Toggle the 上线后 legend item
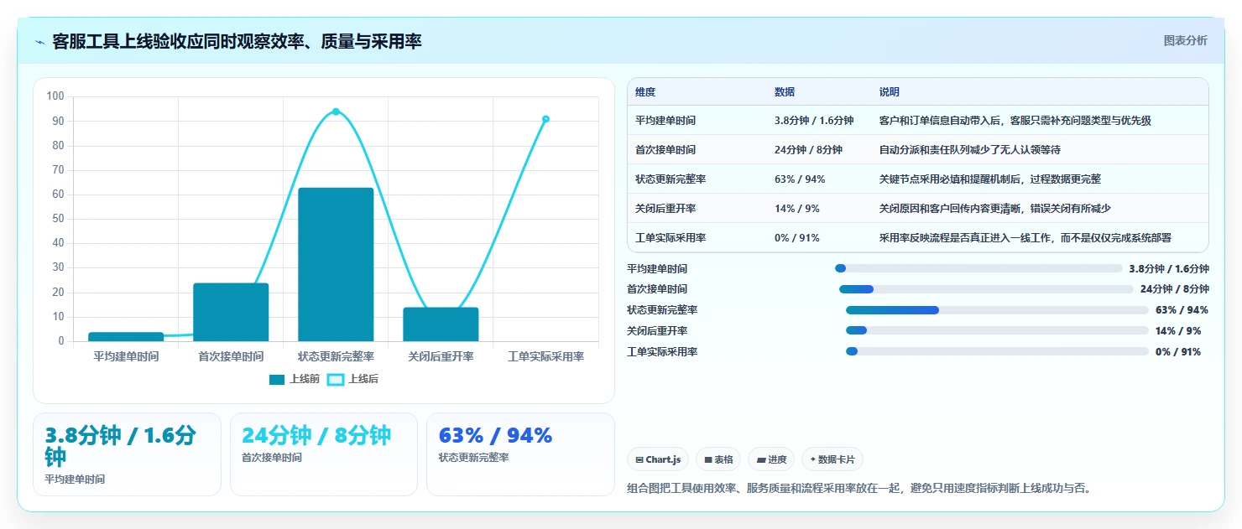This screenshot has height=529, width=1242. click(x=352, y=380)
